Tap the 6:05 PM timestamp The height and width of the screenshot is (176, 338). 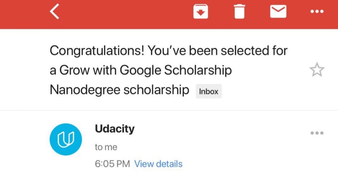[x=112, y=164]
